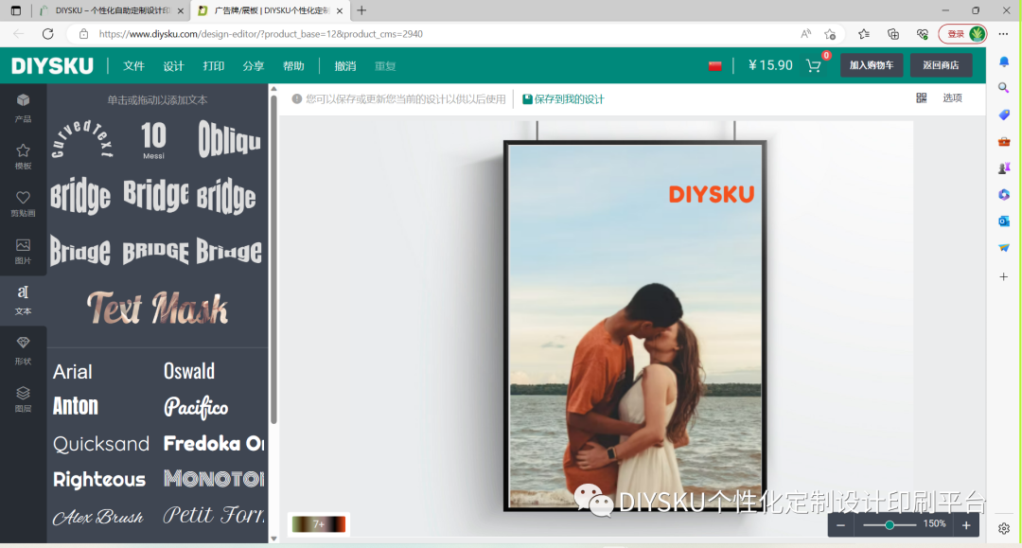Add text in Righteous font
1022x548 pixels.
99,480
